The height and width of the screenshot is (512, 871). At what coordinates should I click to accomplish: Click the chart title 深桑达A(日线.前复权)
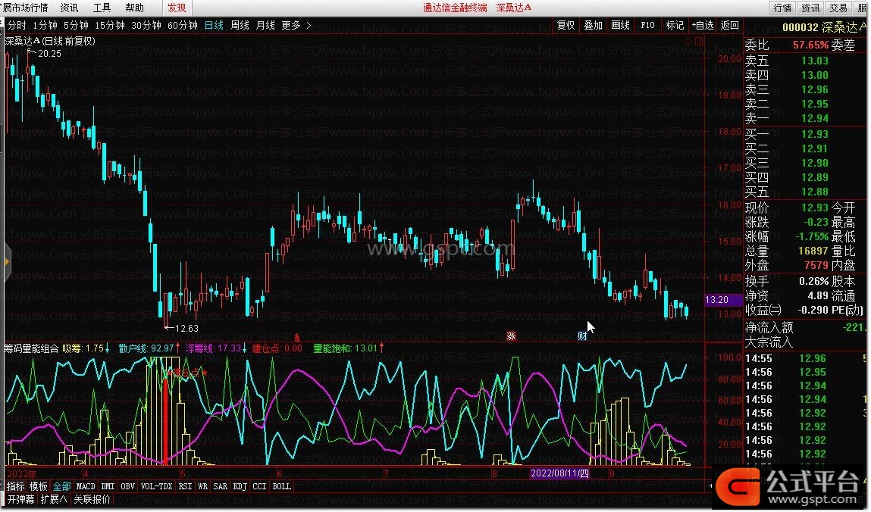50,41
